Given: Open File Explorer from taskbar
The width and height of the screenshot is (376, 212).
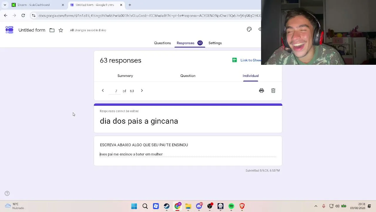Looking at the screenshot, I should click(x=188, y=206).
